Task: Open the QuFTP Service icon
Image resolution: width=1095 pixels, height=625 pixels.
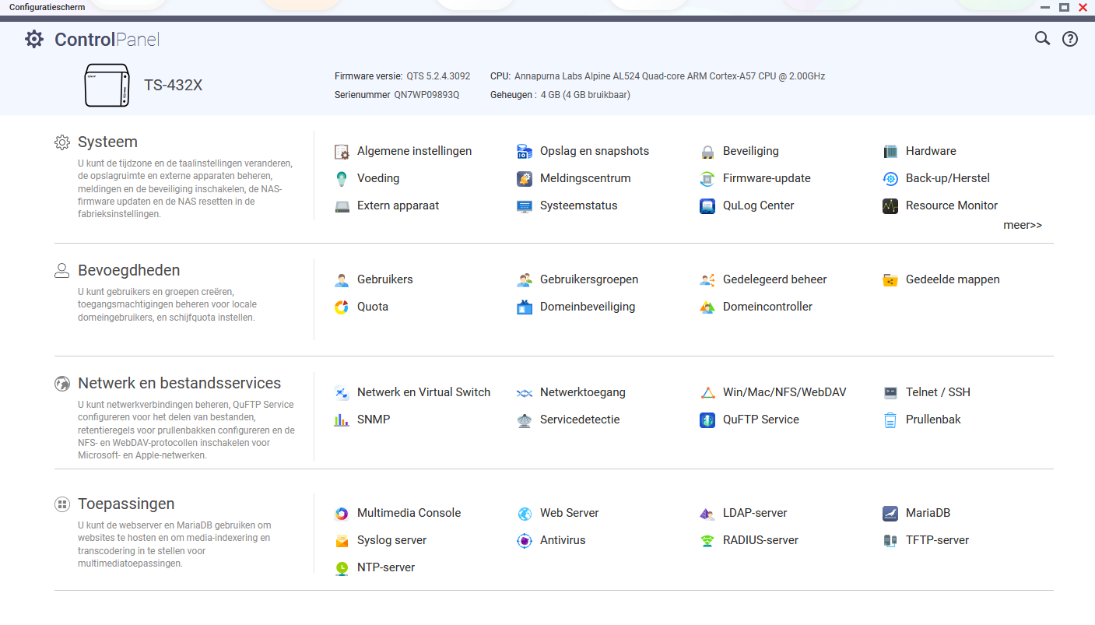Action: coord(707,420)
